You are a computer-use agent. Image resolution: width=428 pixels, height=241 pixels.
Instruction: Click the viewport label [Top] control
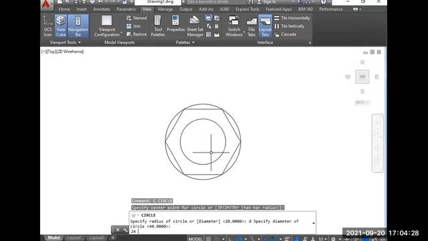tap(51, 52)
